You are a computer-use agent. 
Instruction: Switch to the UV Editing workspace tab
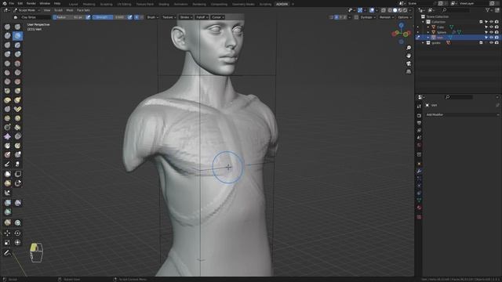click(x=124, y=4)
